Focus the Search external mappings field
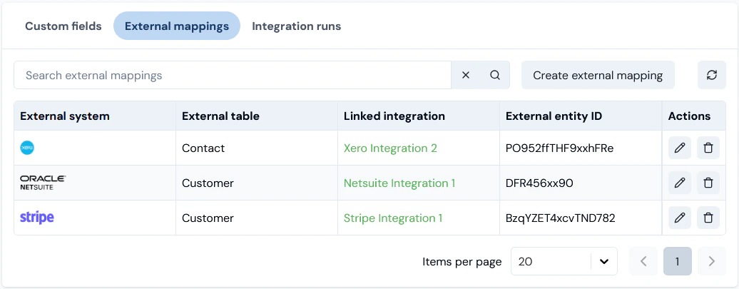The image size is (739, 289). pyautogui.click(x=233, y=75)
